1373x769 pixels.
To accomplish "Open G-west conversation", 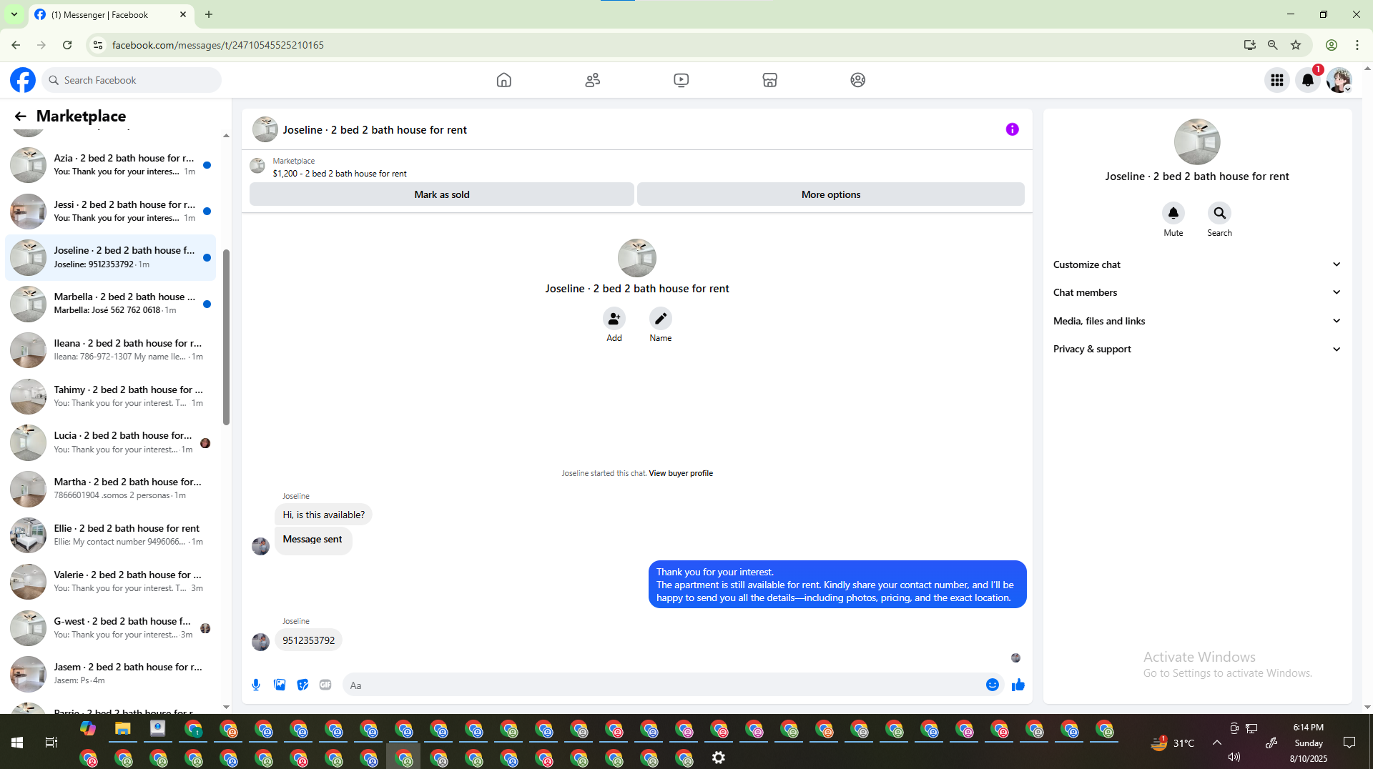I will [x=111, y=628].
